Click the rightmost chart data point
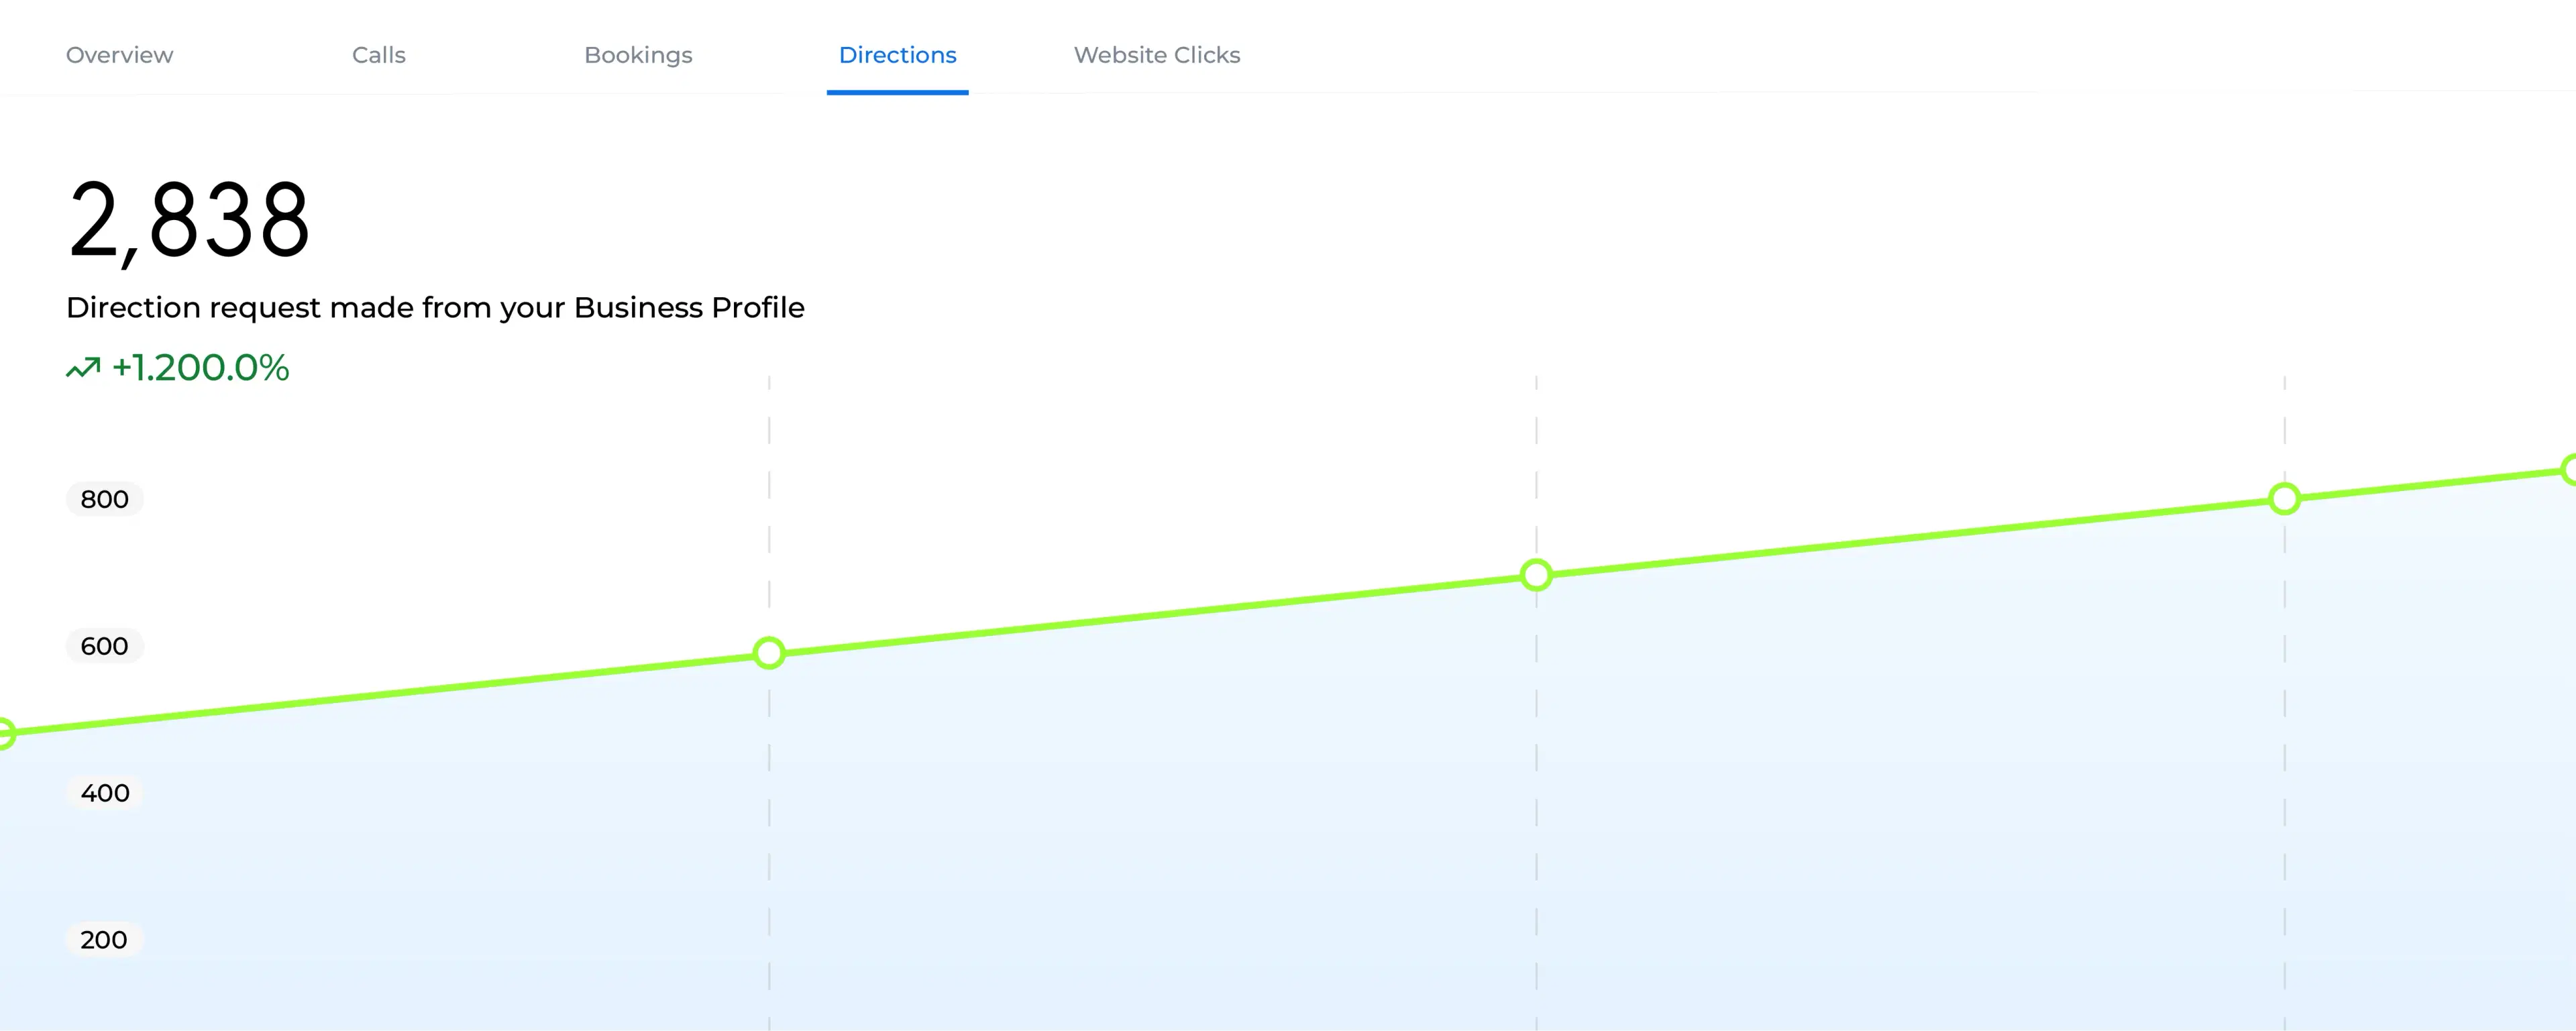The height and width of the screenshot is (1031, 2576). pos(2570,469)
